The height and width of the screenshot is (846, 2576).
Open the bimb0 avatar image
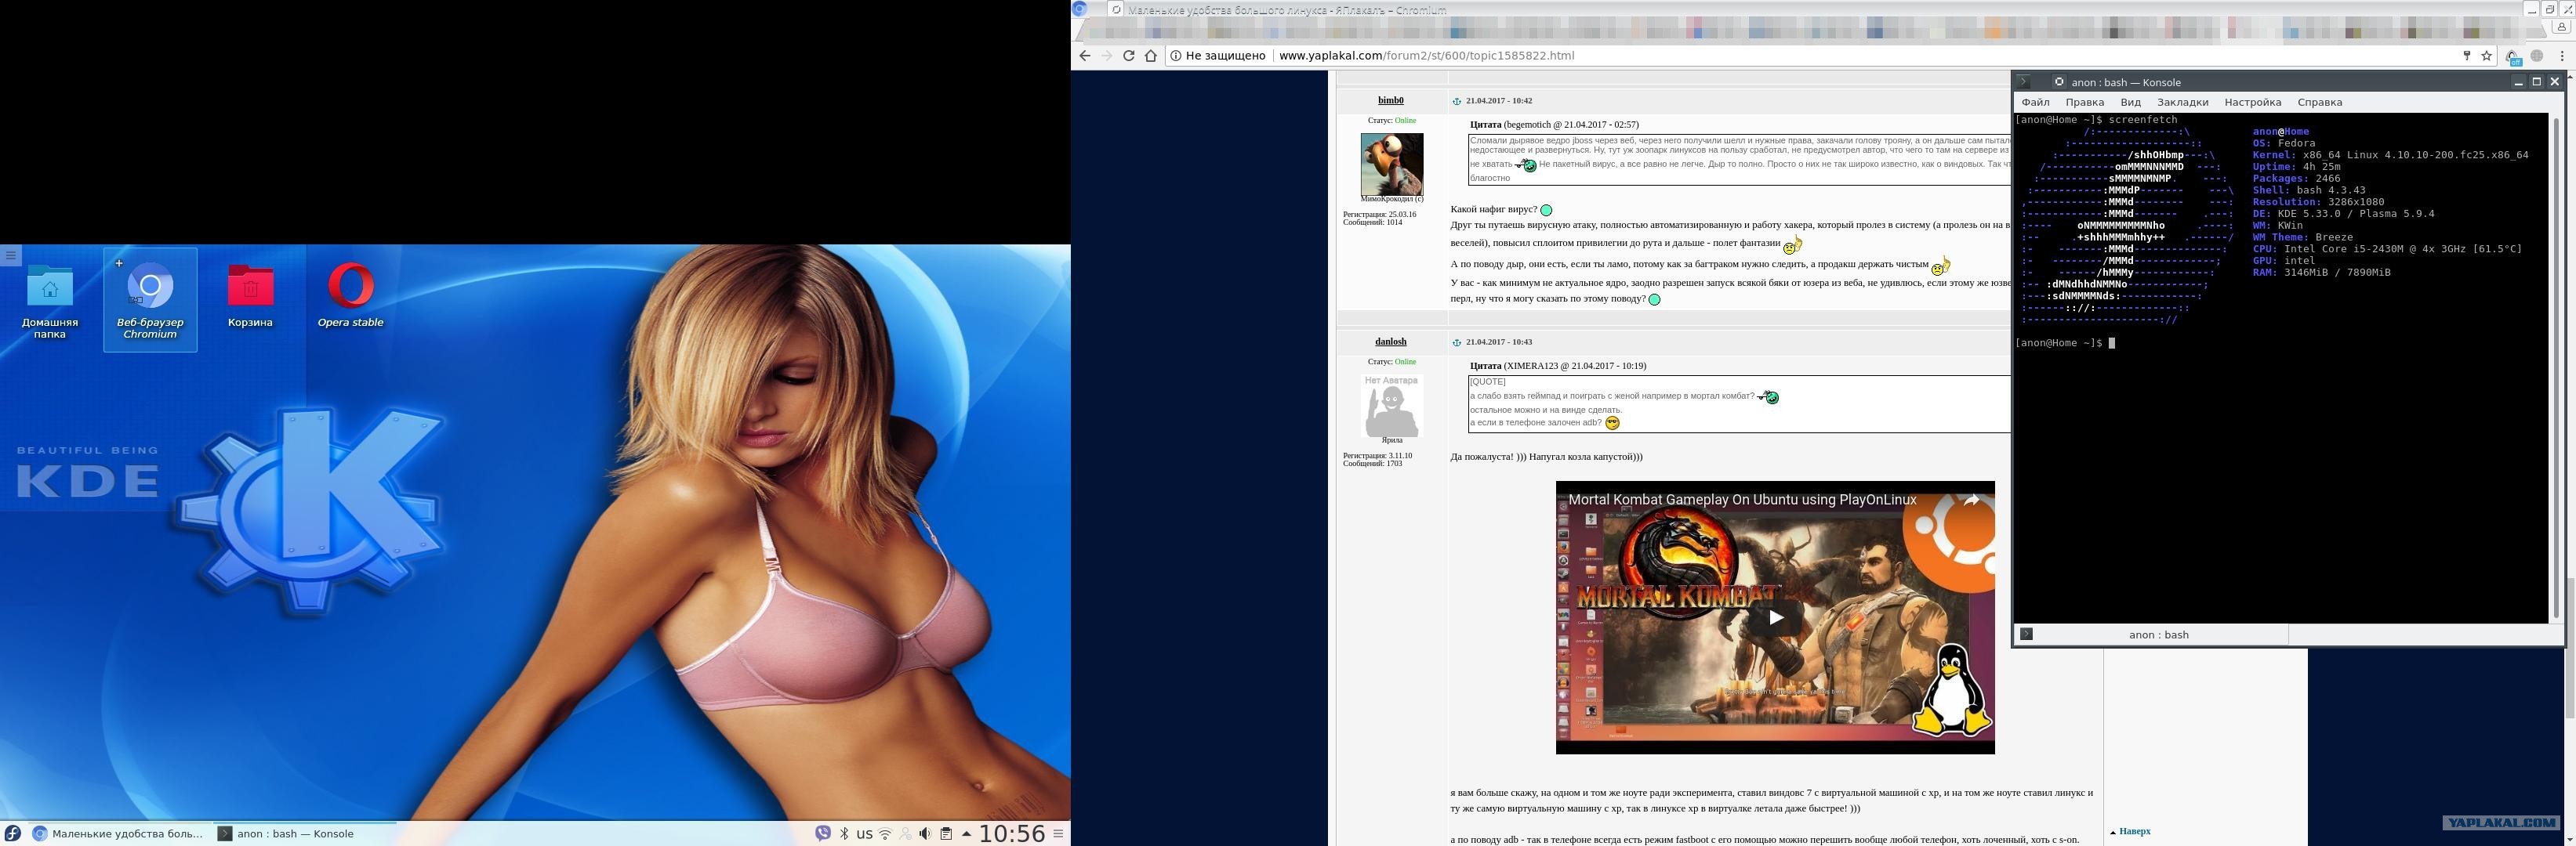[1391, 164]
